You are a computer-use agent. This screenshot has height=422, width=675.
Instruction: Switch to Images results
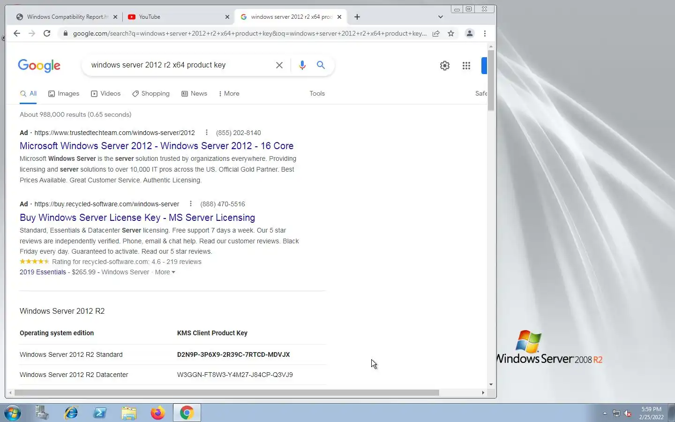coord(64,94)
